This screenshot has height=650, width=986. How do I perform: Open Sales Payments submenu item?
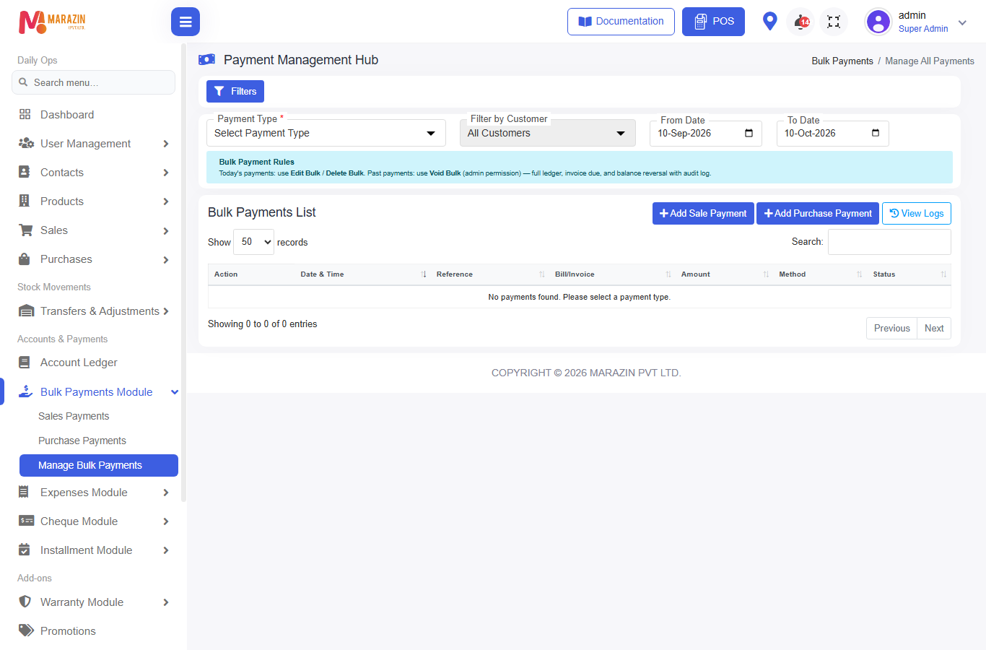click(x=74, y=416)
